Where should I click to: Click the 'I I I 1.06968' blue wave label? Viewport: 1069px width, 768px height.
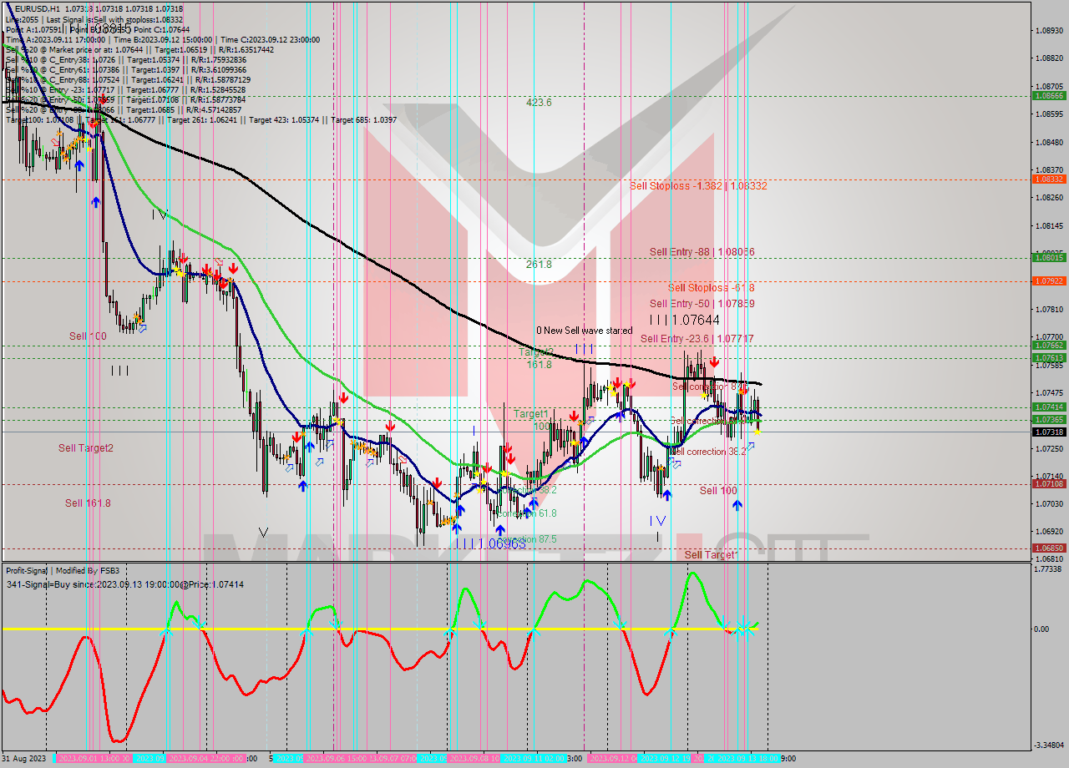coord(491,543)
